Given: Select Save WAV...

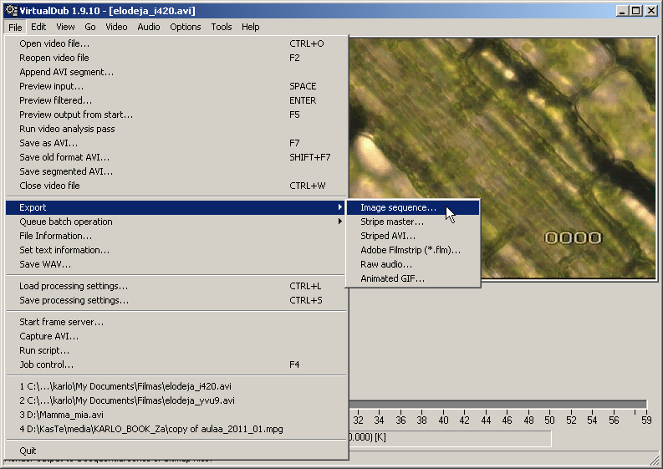Looking at the screenshot, I should 176,264.
